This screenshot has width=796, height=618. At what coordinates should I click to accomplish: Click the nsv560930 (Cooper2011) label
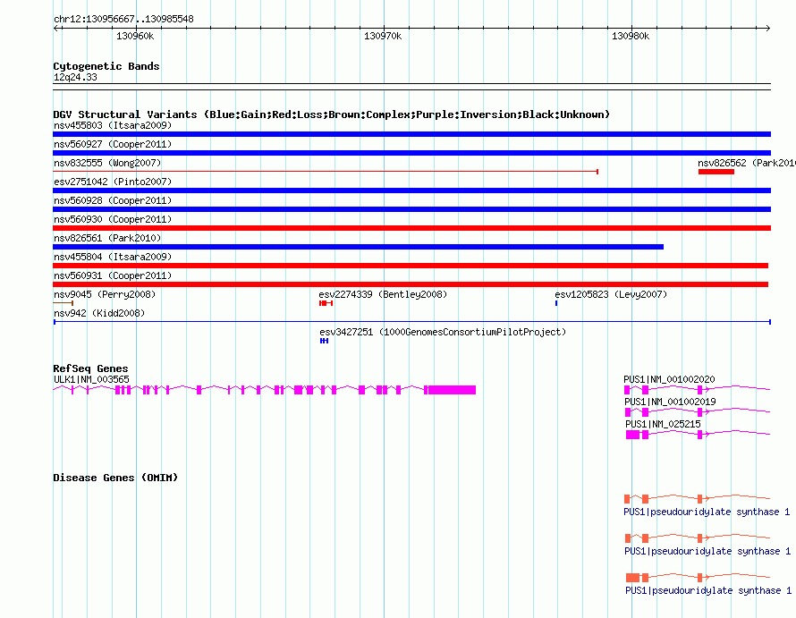[x=113, y=219]
